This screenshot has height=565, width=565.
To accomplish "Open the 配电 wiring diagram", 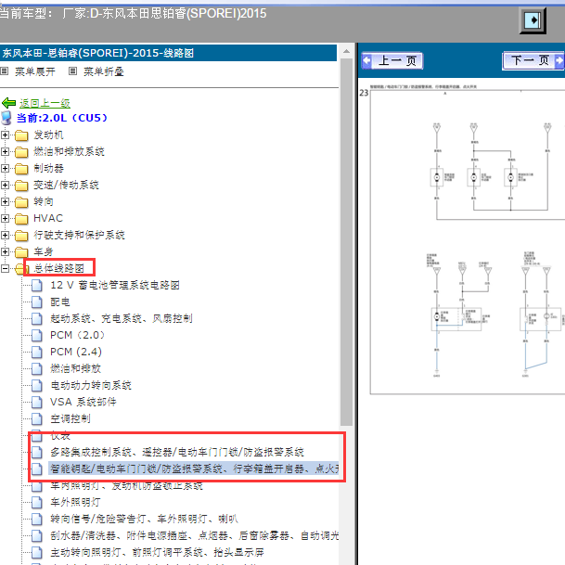I will click(59, 302).
